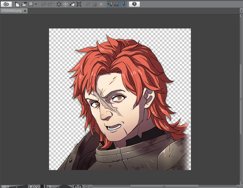The image size is (243, 188).
Task: Click the Undo arrow
Action: 43,4
